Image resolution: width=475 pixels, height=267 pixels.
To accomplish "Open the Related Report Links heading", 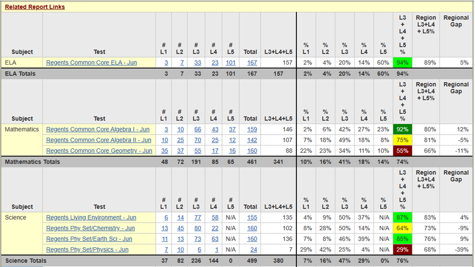I will tap(35, 7).
